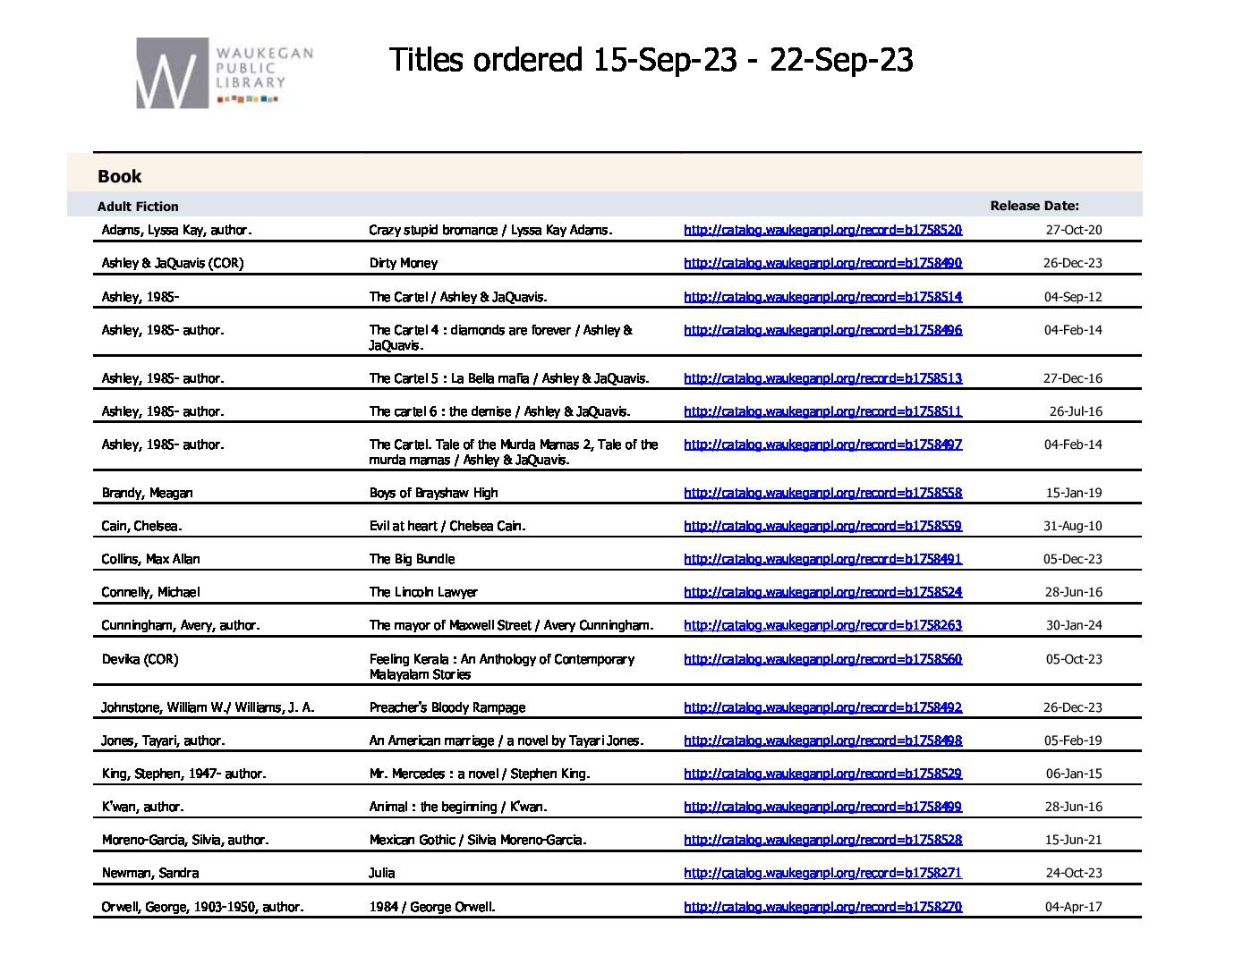This screenshot has width=1260, height=973.
Task: Select author 'Adams, Lyssa Kay, author.'
Action: coord(176,230)
